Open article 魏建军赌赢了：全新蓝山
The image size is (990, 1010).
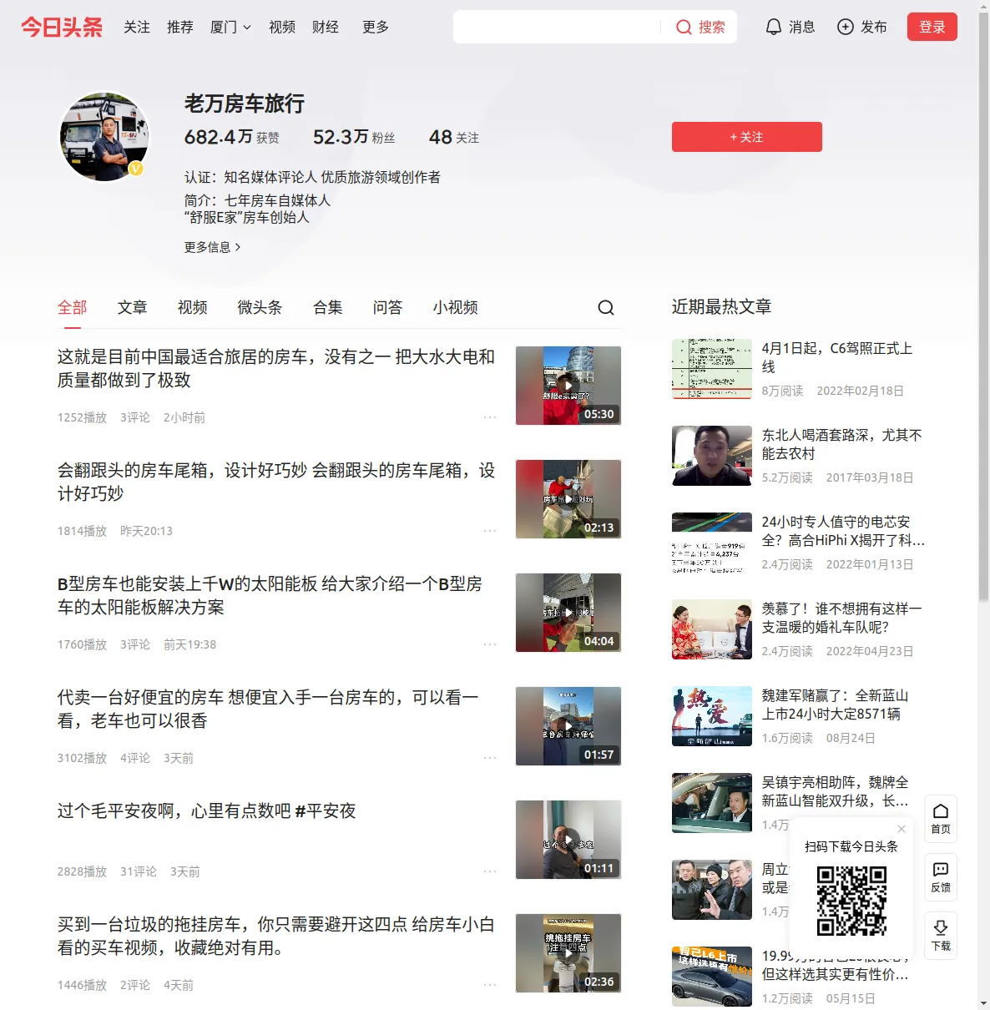tap(836, 704)
